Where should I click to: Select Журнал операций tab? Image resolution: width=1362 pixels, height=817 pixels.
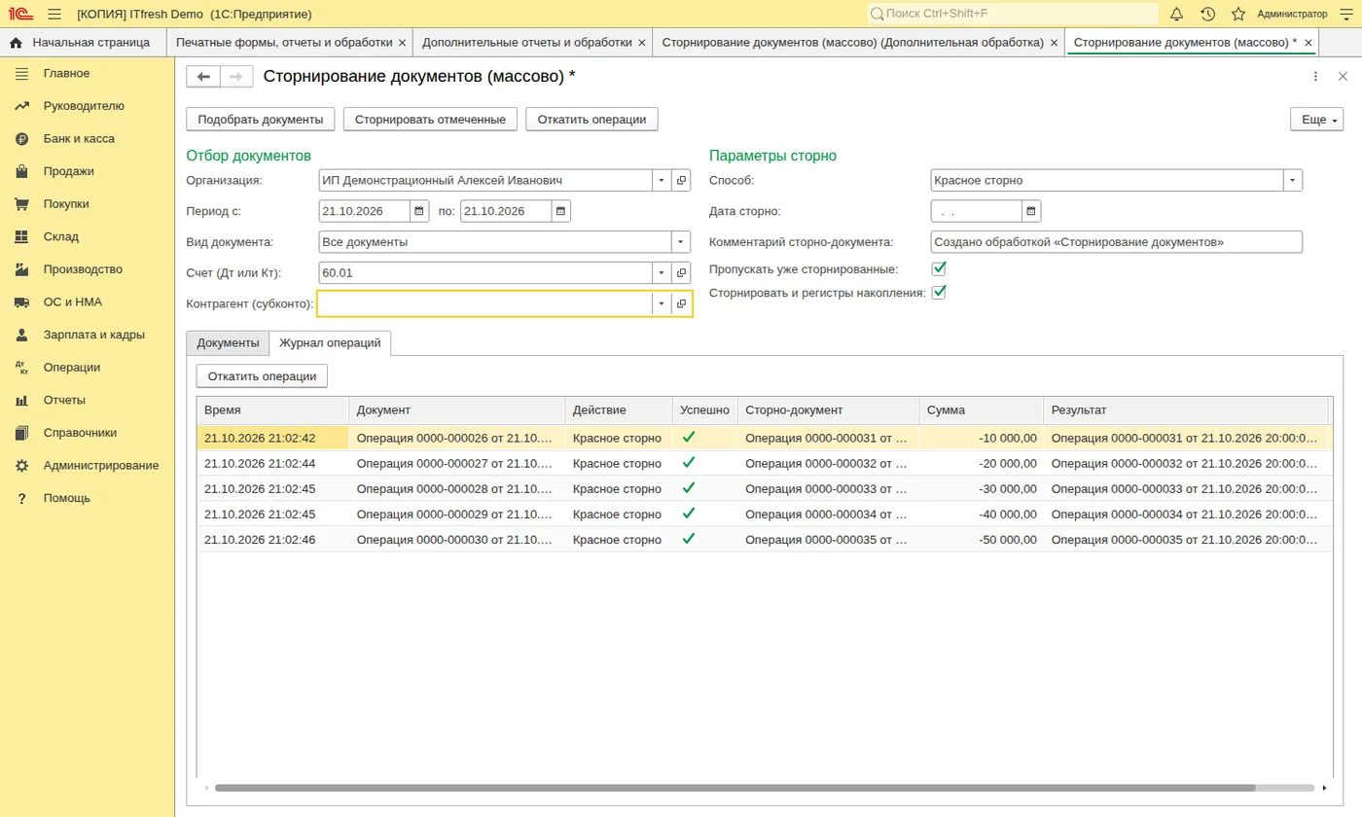pyautogui.click(x=331, y=343)
